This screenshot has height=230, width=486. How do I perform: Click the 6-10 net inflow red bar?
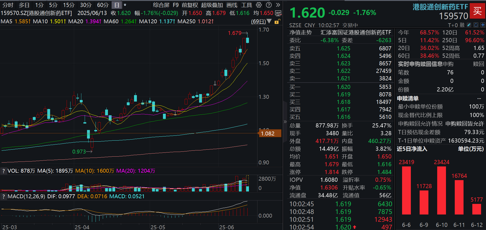tap(441, 190)
